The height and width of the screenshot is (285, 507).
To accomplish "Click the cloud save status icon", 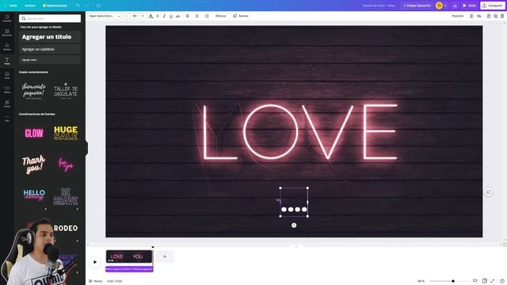I will (98, 6).
